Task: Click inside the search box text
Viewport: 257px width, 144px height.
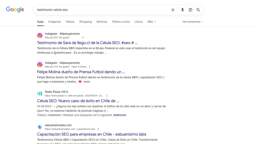Action: tap(52, 10)
